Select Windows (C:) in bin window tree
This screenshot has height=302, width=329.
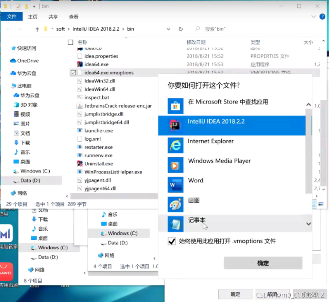point(31,171)
